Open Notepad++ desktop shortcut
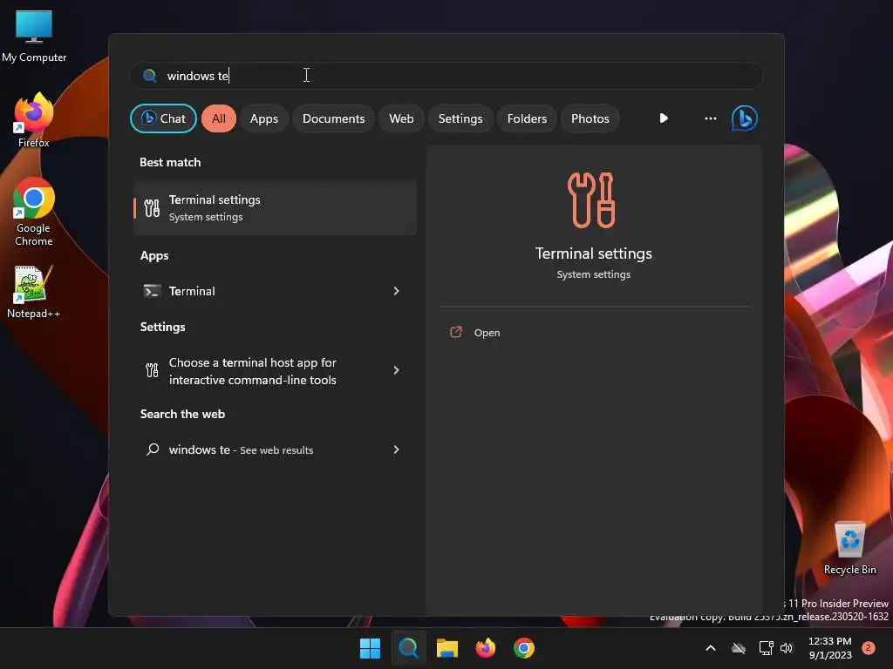This screenshot has width=893, height=669. click(x=34, y=293)
